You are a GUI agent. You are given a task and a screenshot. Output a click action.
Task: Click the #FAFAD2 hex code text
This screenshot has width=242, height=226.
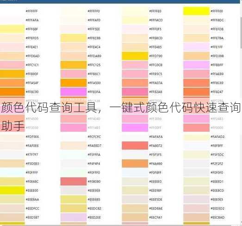coord(217,137)
